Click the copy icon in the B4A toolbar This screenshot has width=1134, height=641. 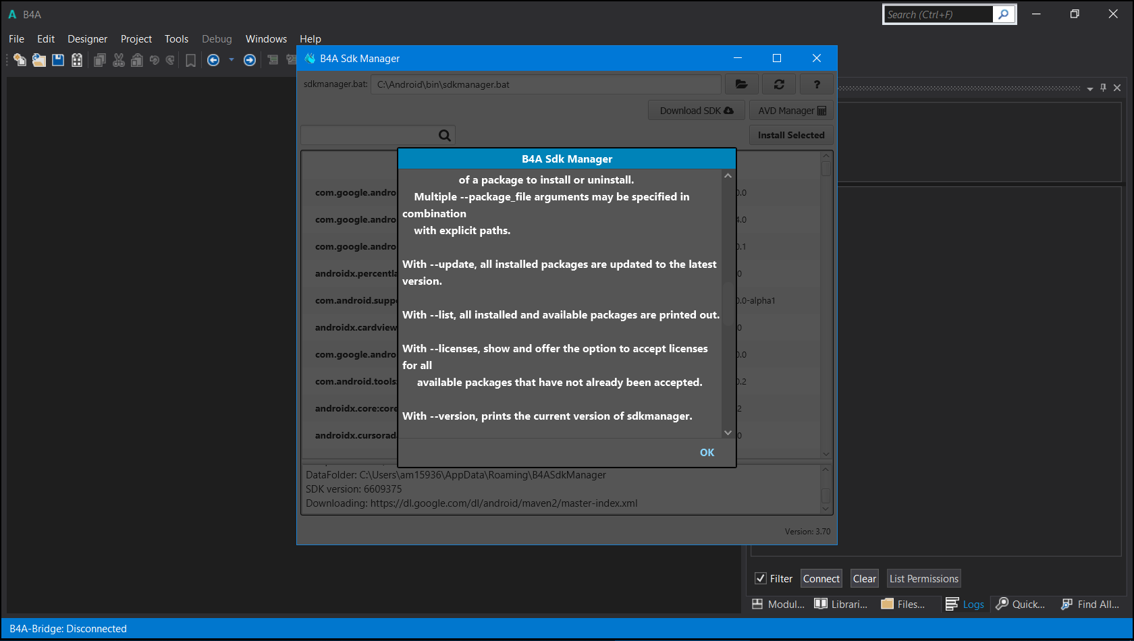pyautogui.click(x=100, y=60)
